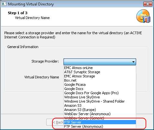Select Windows Live SkyDrive - Shared Folder
Screen dimensions: 154x130
click(100, 101)
